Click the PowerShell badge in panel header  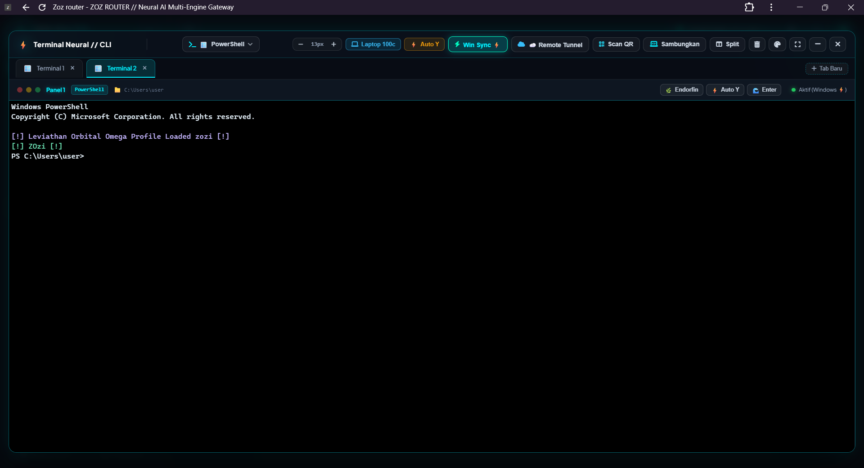90,90
